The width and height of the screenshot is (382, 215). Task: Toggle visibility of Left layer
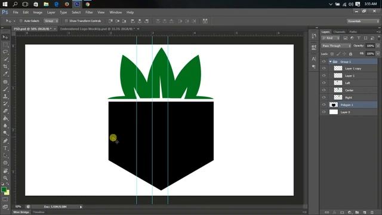pos(324,83)
